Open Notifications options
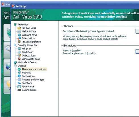 coord(28,76)
